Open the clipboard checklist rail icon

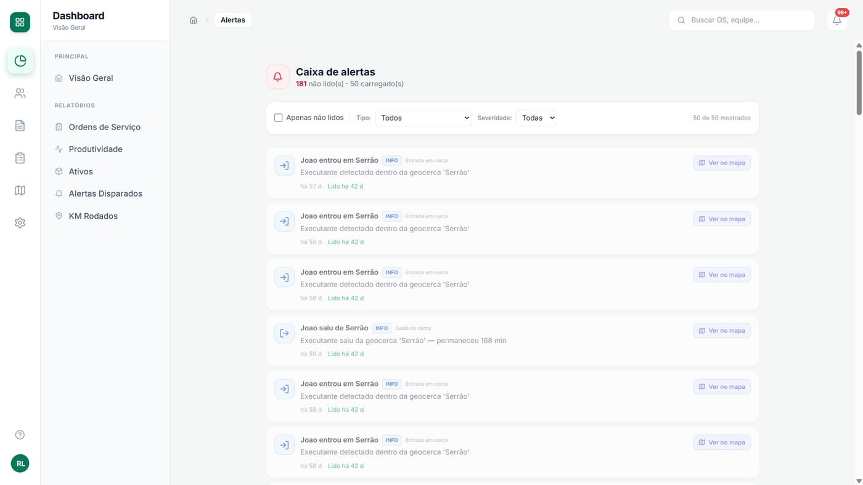(x=20, y=158)
